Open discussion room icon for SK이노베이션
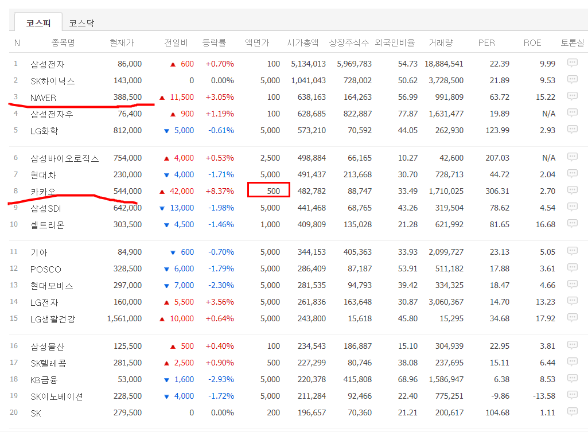This screenshot has height=432, width=588. [x=573, y=395]
